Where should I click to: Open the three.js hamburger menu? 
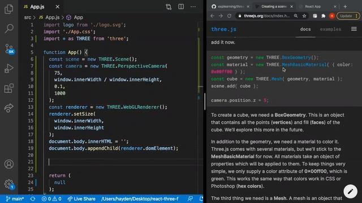[x=354, y=29]
